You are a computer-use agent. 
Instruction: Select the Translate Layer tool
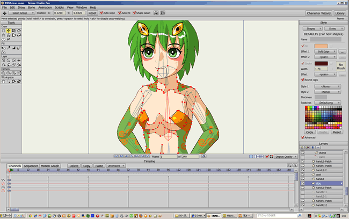(3, 60)
